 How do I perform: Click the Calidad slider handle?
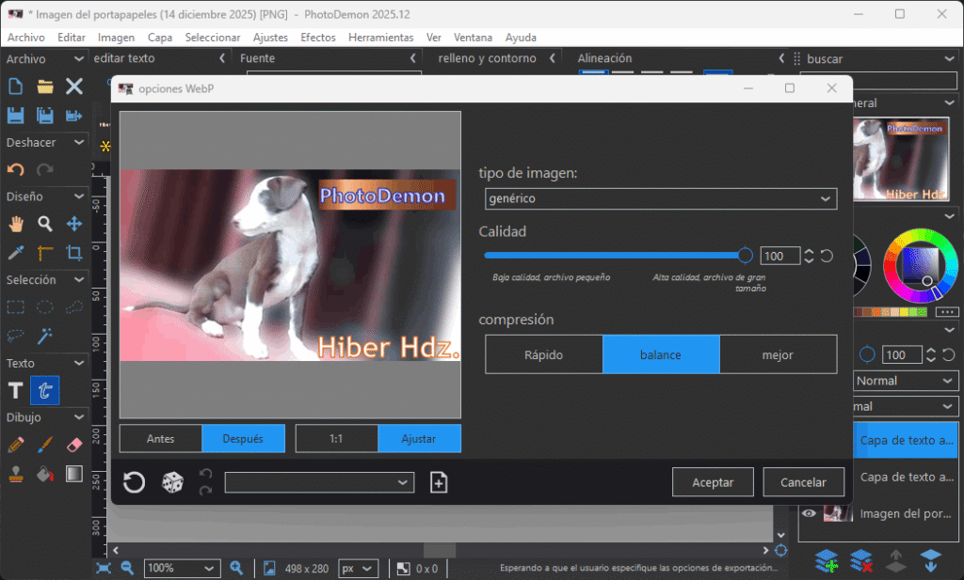(746, 255)
